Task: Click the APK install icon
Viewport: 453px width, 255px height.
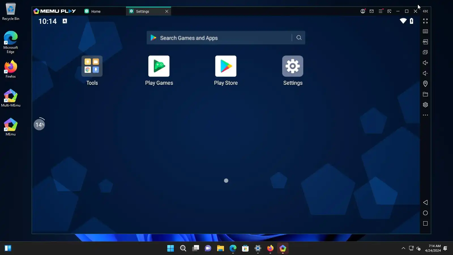Action: pos(425,42)
